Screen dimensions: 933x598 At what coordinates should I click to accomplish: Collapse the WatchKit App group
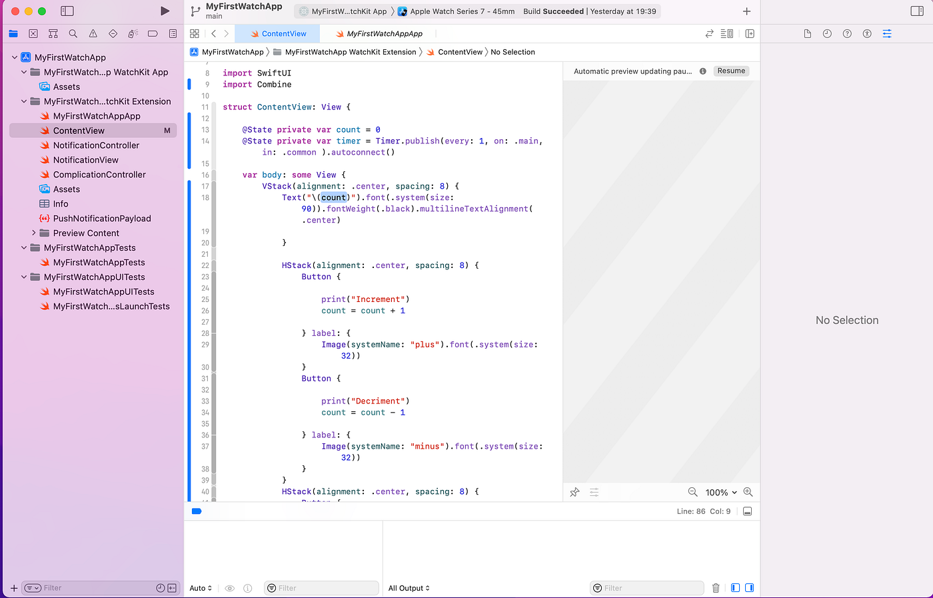pos(24,72)
